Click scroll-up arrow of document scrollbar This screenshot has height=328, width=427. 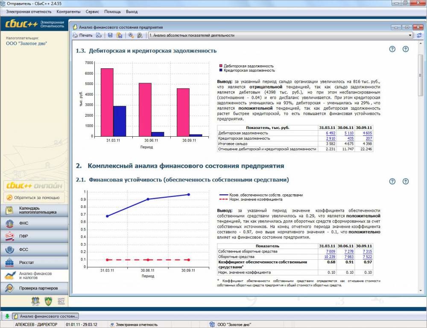click(x=420, y=43)
